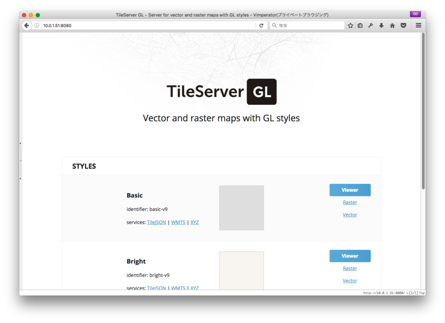445x323 pixels.
Task: Open the Pocket icon in toolbar
Action: coord(403,26)
